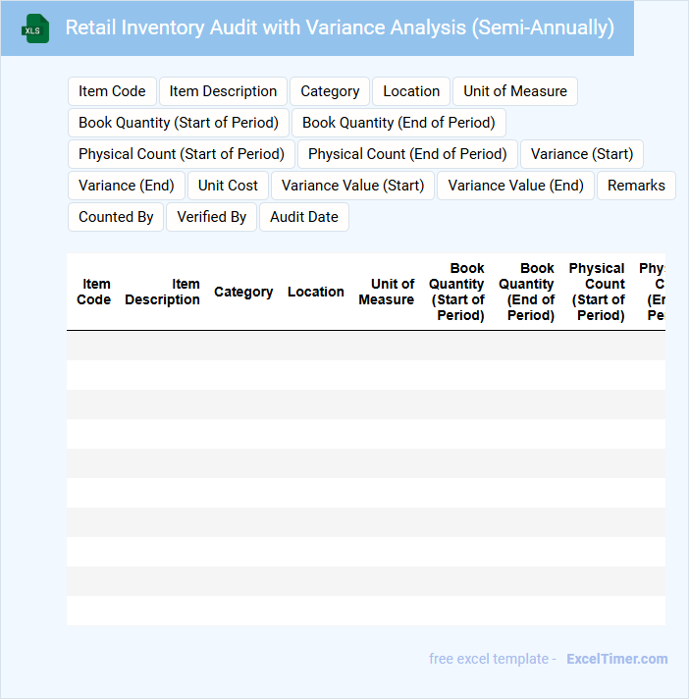Click the Verified By tag

[x=211, y=217]
